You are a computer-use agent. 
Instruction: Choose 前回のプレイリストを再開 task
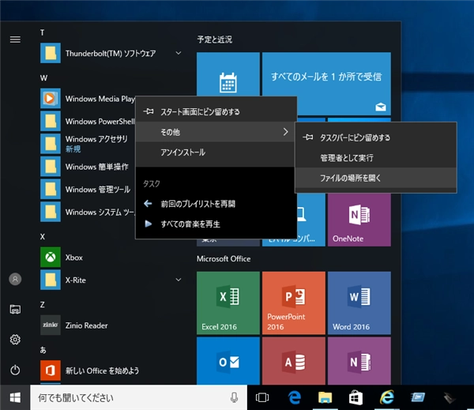216,204
